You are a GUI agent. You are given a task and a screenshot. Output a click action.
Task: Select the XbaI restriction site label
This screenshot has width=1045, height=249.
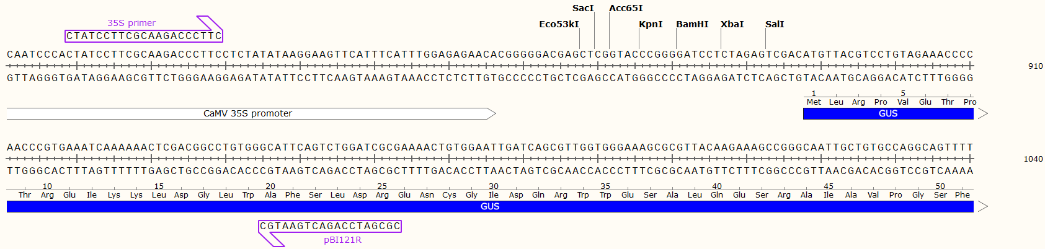point(732,24)
